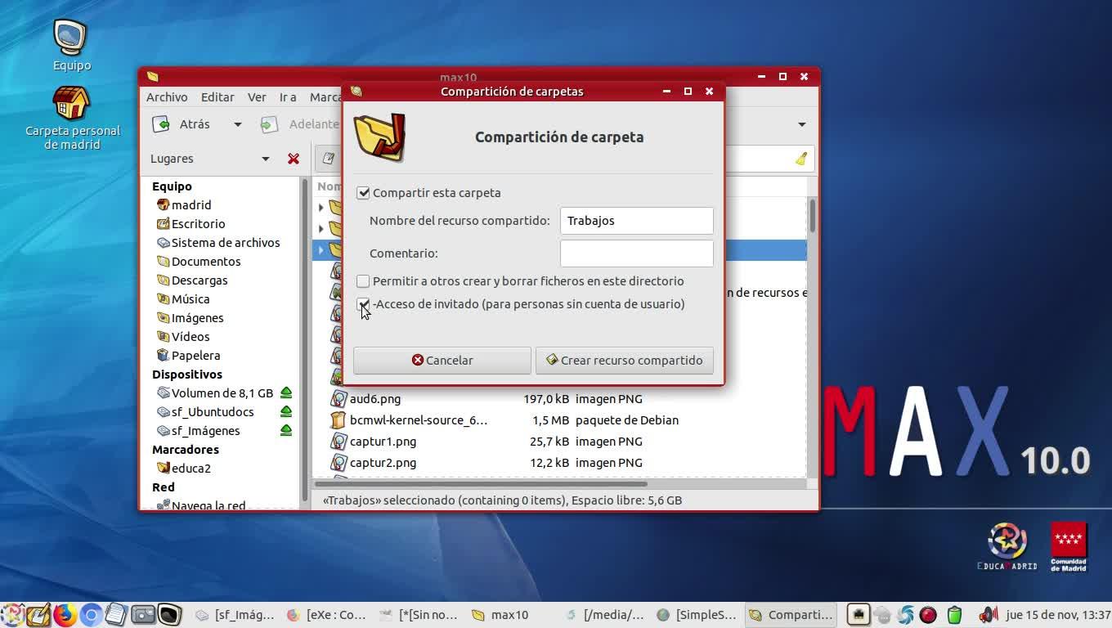The width and height of the screenshot is (1112, 628).
Task: Click the captur2.png file icon
Action: [339, 463]
